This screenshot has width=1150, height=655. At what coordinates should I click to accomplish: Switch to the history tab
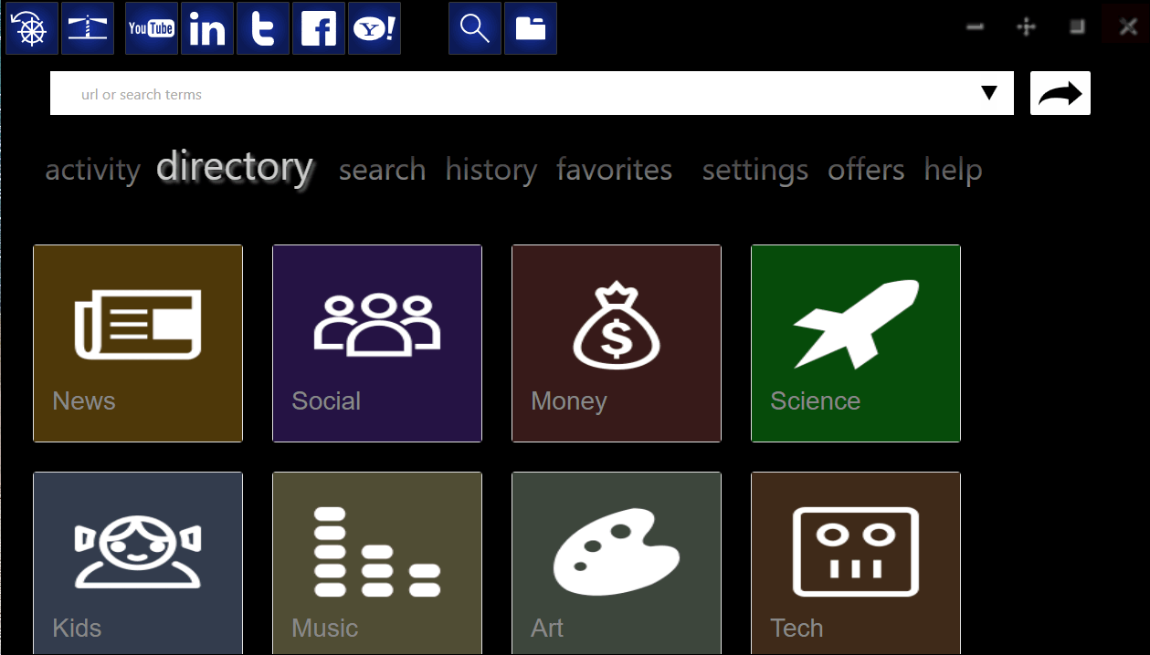tap(491, 170)
